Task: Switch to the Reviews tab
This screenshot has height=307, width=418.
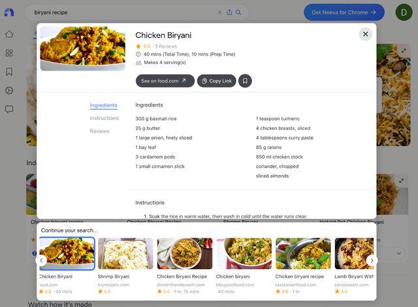Action: pyautogui.click(x=99, y=131)
